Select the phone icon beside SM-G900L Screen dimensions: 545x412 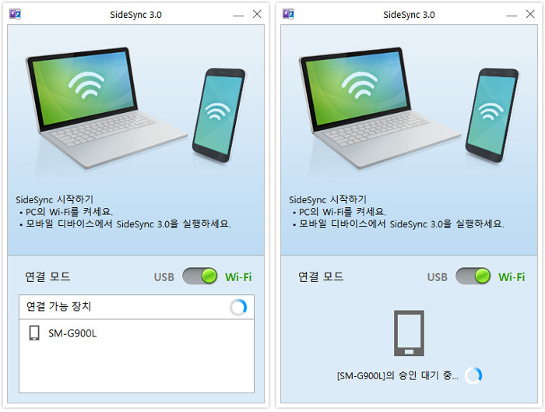pyautogui.click(x=34, y=333)
